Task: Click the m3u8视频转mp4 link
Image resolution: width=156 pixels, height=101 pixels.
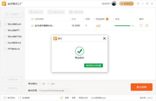Action: (98, 98)
